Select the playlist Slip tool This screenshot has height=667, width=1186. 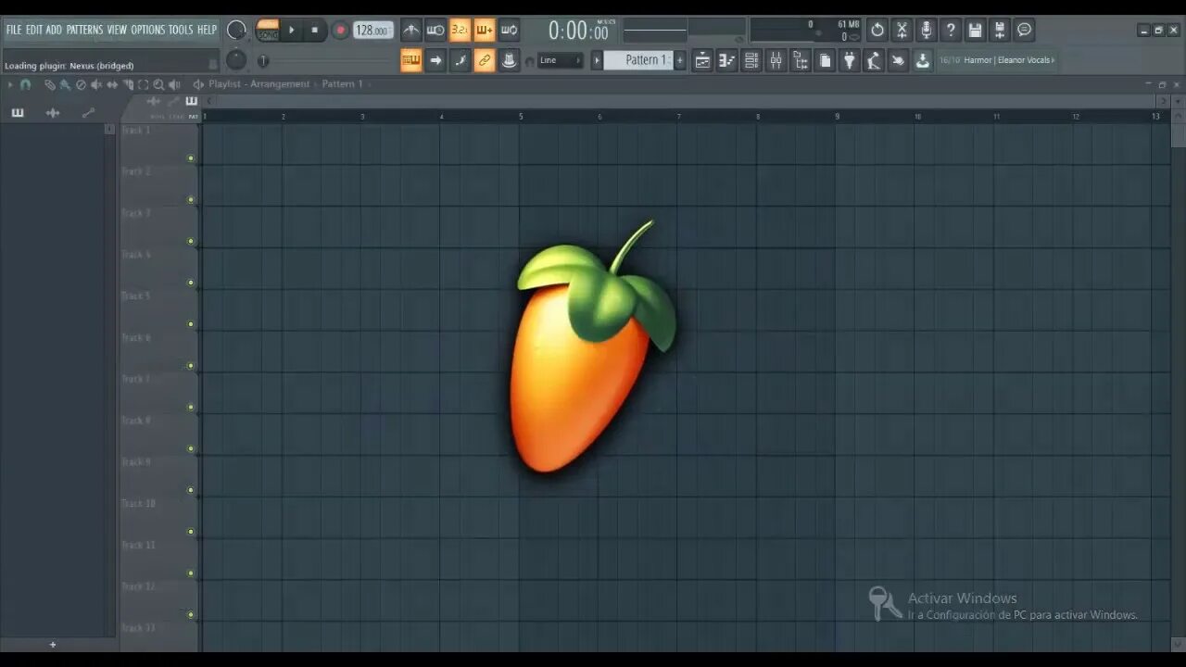pyautogui.click(x=112, y=84)
